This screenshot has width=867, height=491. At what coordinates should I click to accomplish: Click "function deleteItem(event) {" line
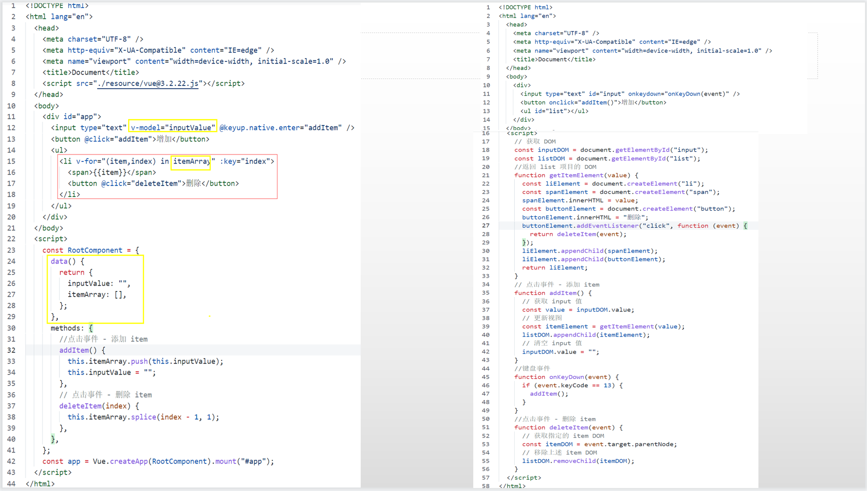point(569,427)
